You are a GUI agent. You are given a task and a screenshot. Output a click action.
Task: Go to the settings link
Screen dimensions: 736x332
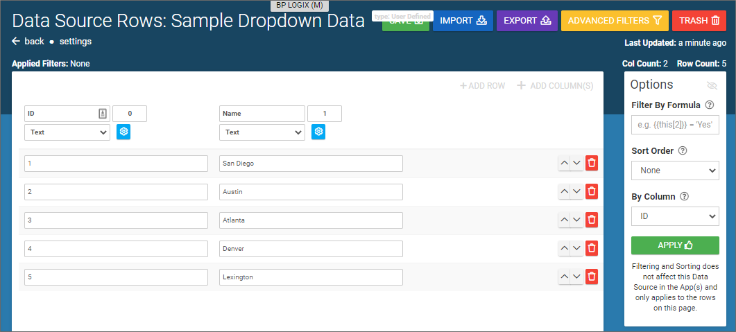76,42
